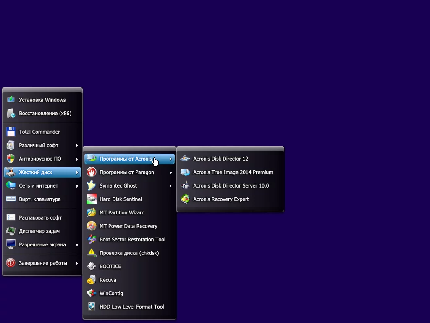Run Acronis Recovery Expert
The height and width of the screenshot is (323, 430).
click(230, 199)
